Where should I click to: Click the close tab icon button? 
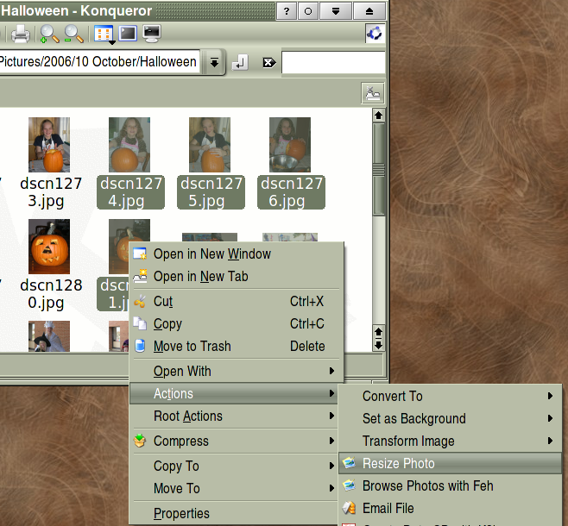click(x=373, y=93)
